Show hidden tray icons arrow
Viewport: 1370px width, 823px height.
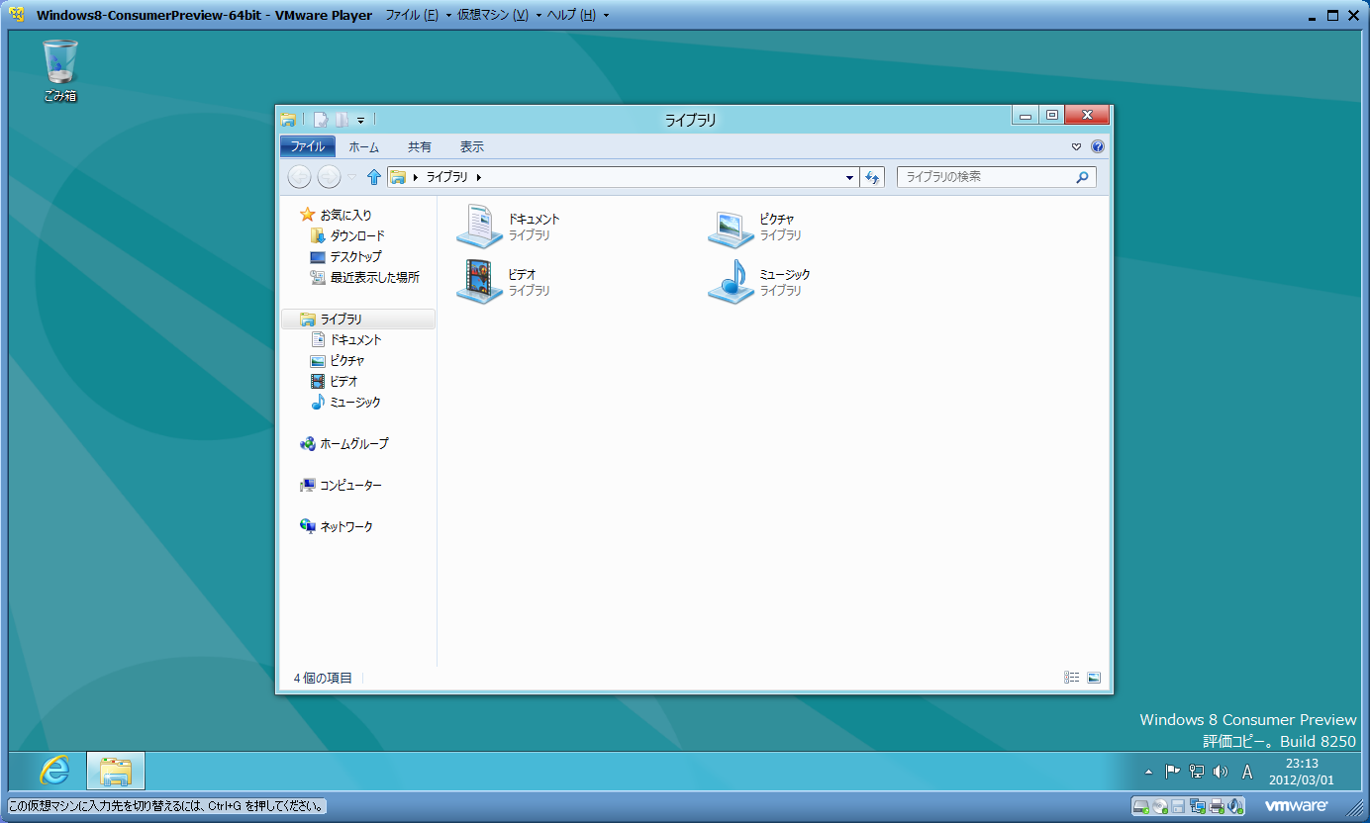coord(1148,772)
